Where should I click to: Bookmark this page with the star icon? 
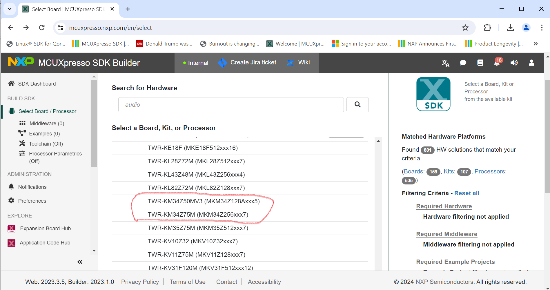click(x=465, y=28)
